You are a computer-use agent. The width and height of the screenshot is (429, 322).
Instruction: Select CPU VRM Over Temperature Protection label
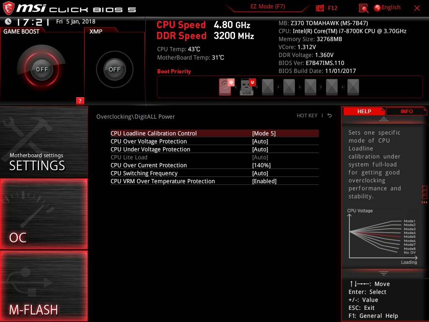click(163, 181)
